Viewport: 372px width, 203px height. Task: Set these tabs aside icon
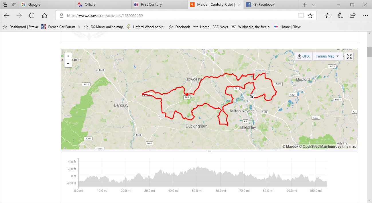[14, 5]
